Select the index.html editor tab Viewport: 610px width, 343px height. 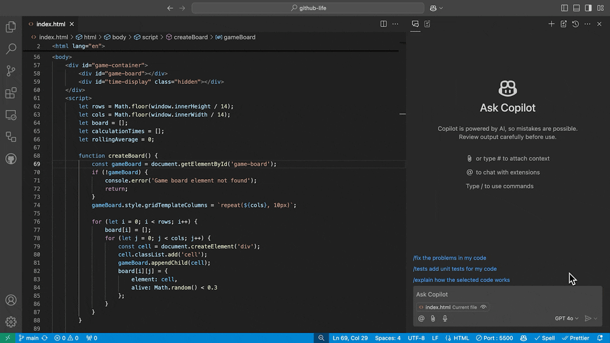click(50, 24)
